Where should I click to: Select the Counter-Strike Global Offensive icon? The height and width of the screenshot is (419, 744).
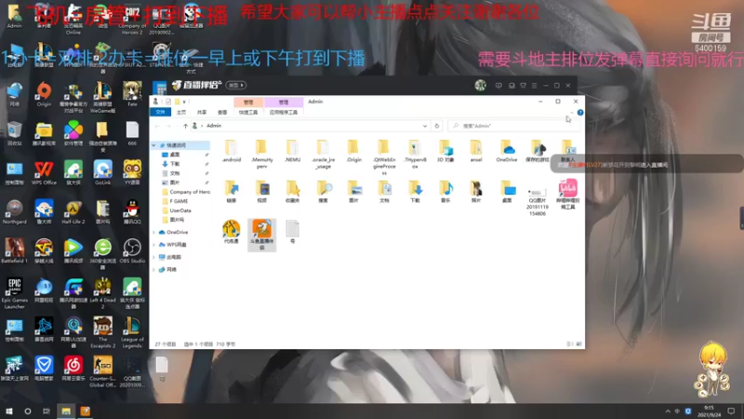(102, 372)
